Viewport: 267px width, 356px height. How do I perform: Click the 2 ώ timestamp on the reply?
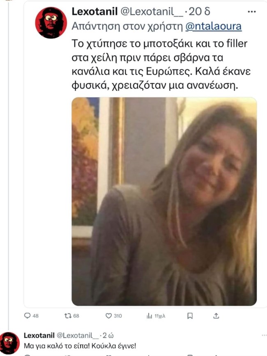click(x=108, y=335)
